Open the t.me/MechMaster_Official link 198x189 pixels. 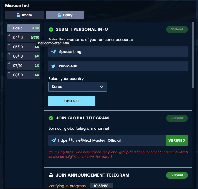pos(89,140)
